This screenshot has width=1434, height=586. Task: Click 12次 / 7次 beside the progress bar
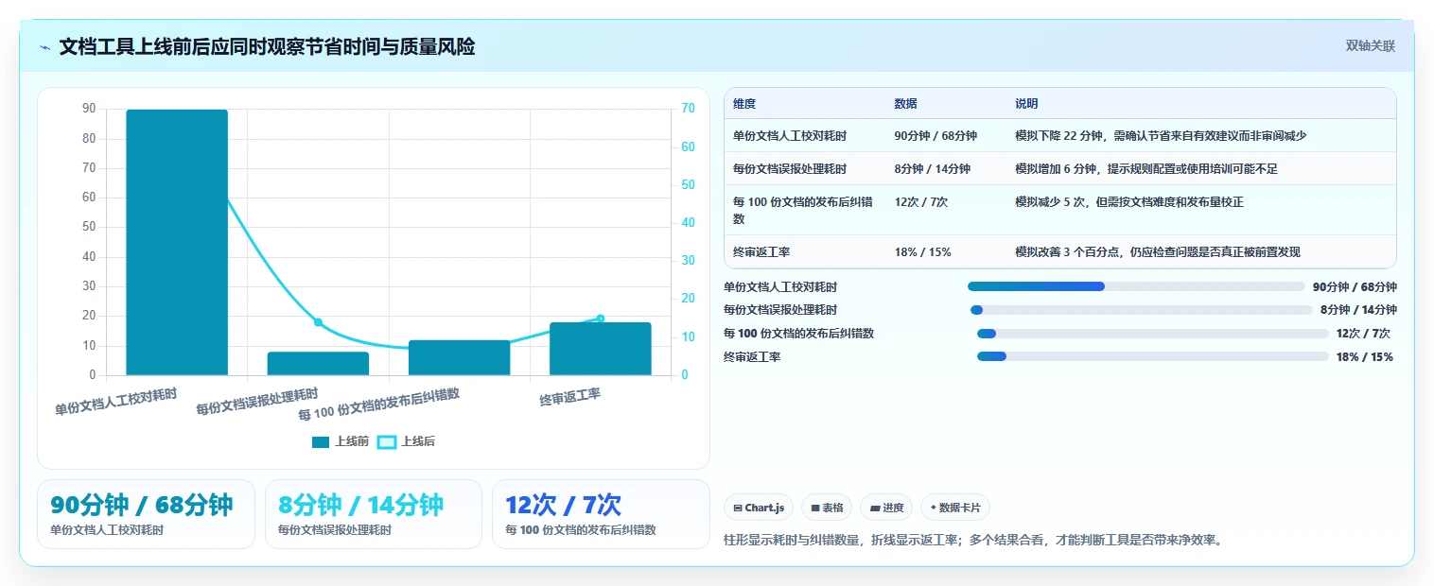click(1363, 334)
